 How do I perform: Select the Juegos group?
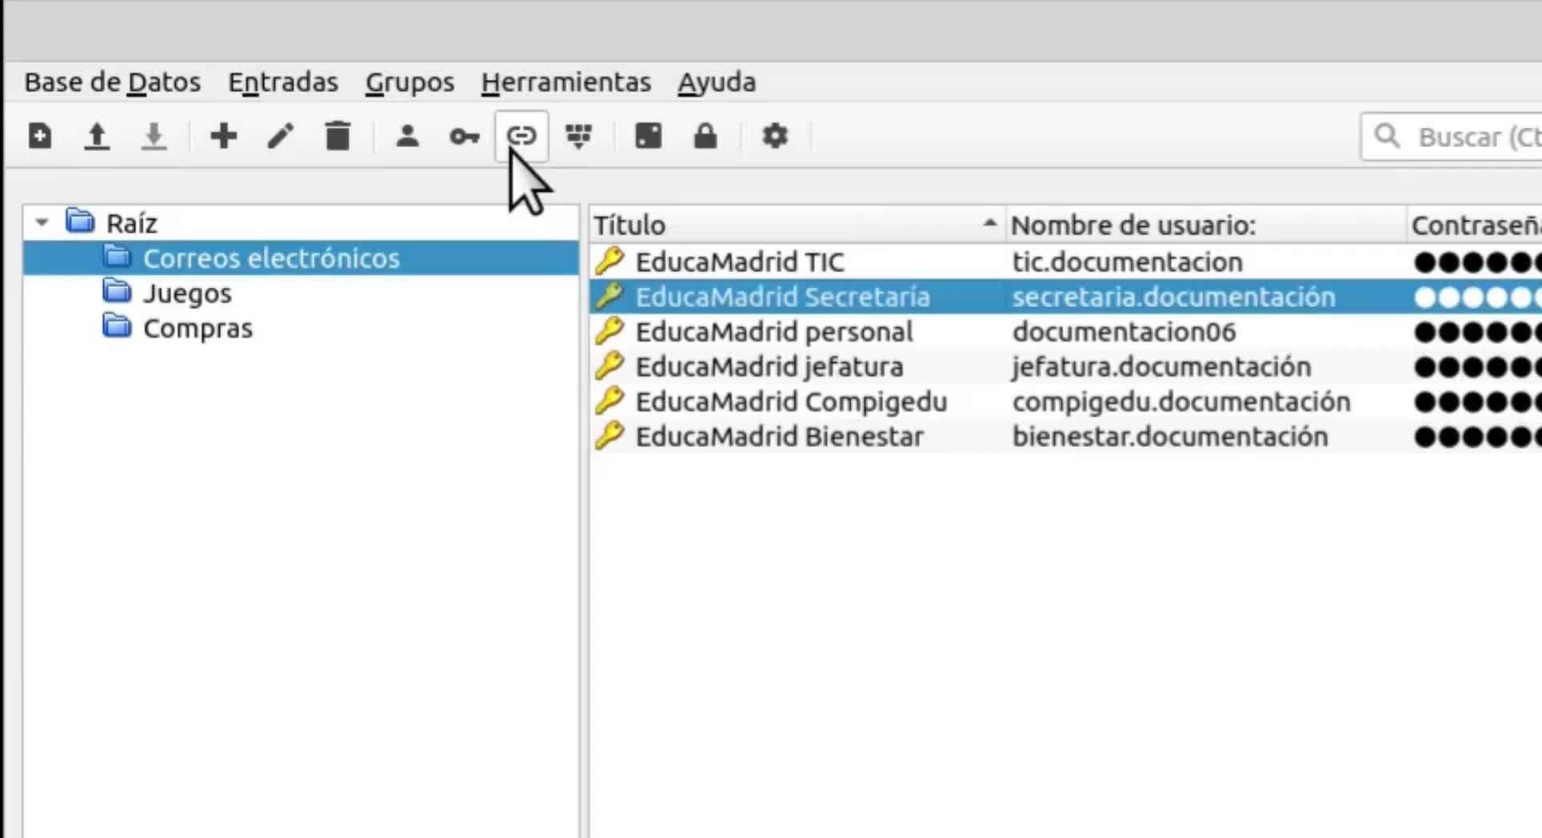[x=187, y=293]
